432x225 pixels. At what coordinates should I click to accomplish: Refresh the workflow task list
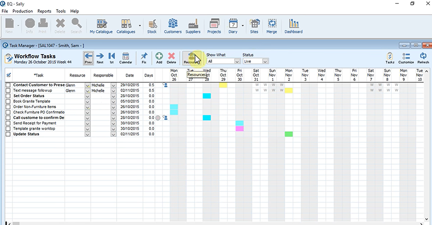pos(423,58)
